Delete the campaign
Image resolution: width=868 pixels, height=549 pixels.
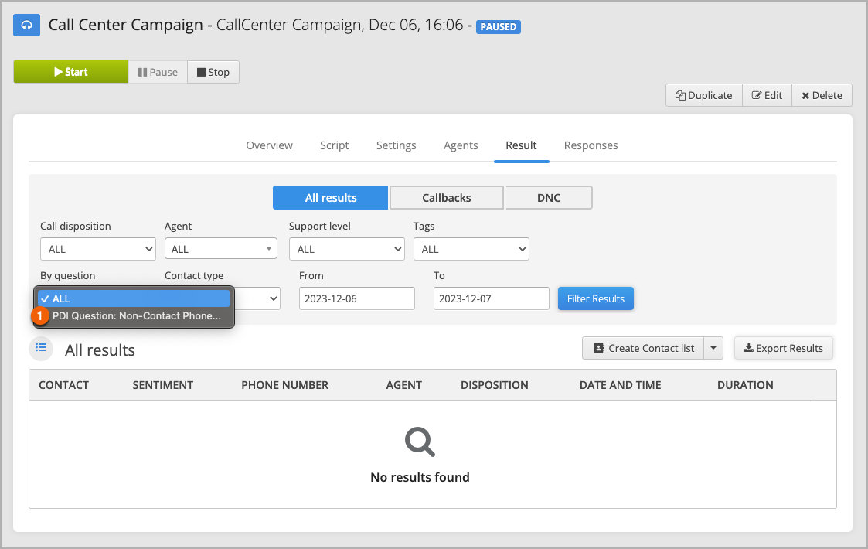tap(822, 95)
